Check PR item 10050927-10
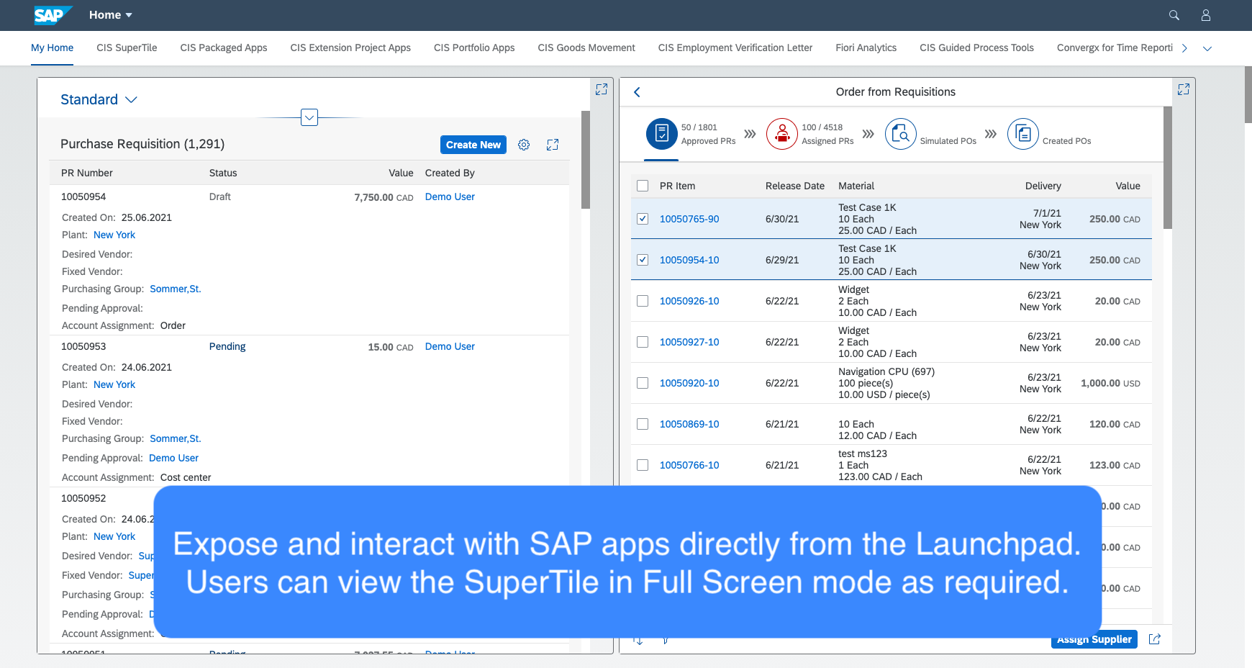The height and width of the screenshot is (668, 1252). tap(643, 342)
